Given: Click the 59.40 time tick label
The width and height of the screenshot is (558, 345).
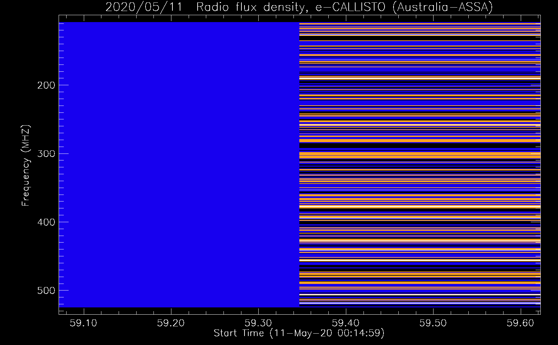Looking at the screenshot, I should [x=346, y=323].
